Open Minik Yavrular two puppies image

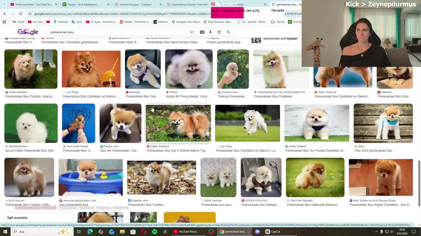point(218,177)
